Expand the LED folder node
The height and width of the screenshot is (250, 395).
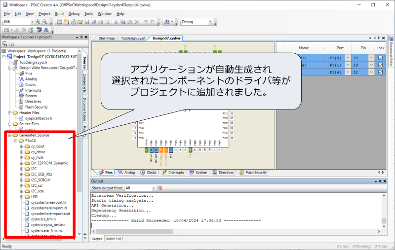tap(22, 197)
